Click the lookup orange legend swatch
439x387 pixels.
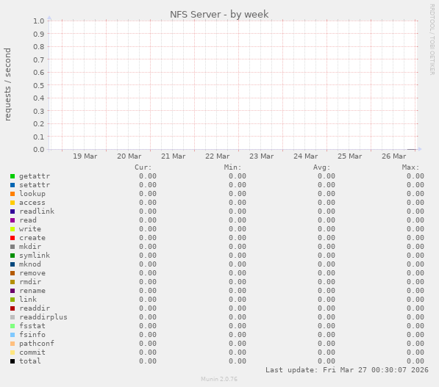(x=13, y=194)
